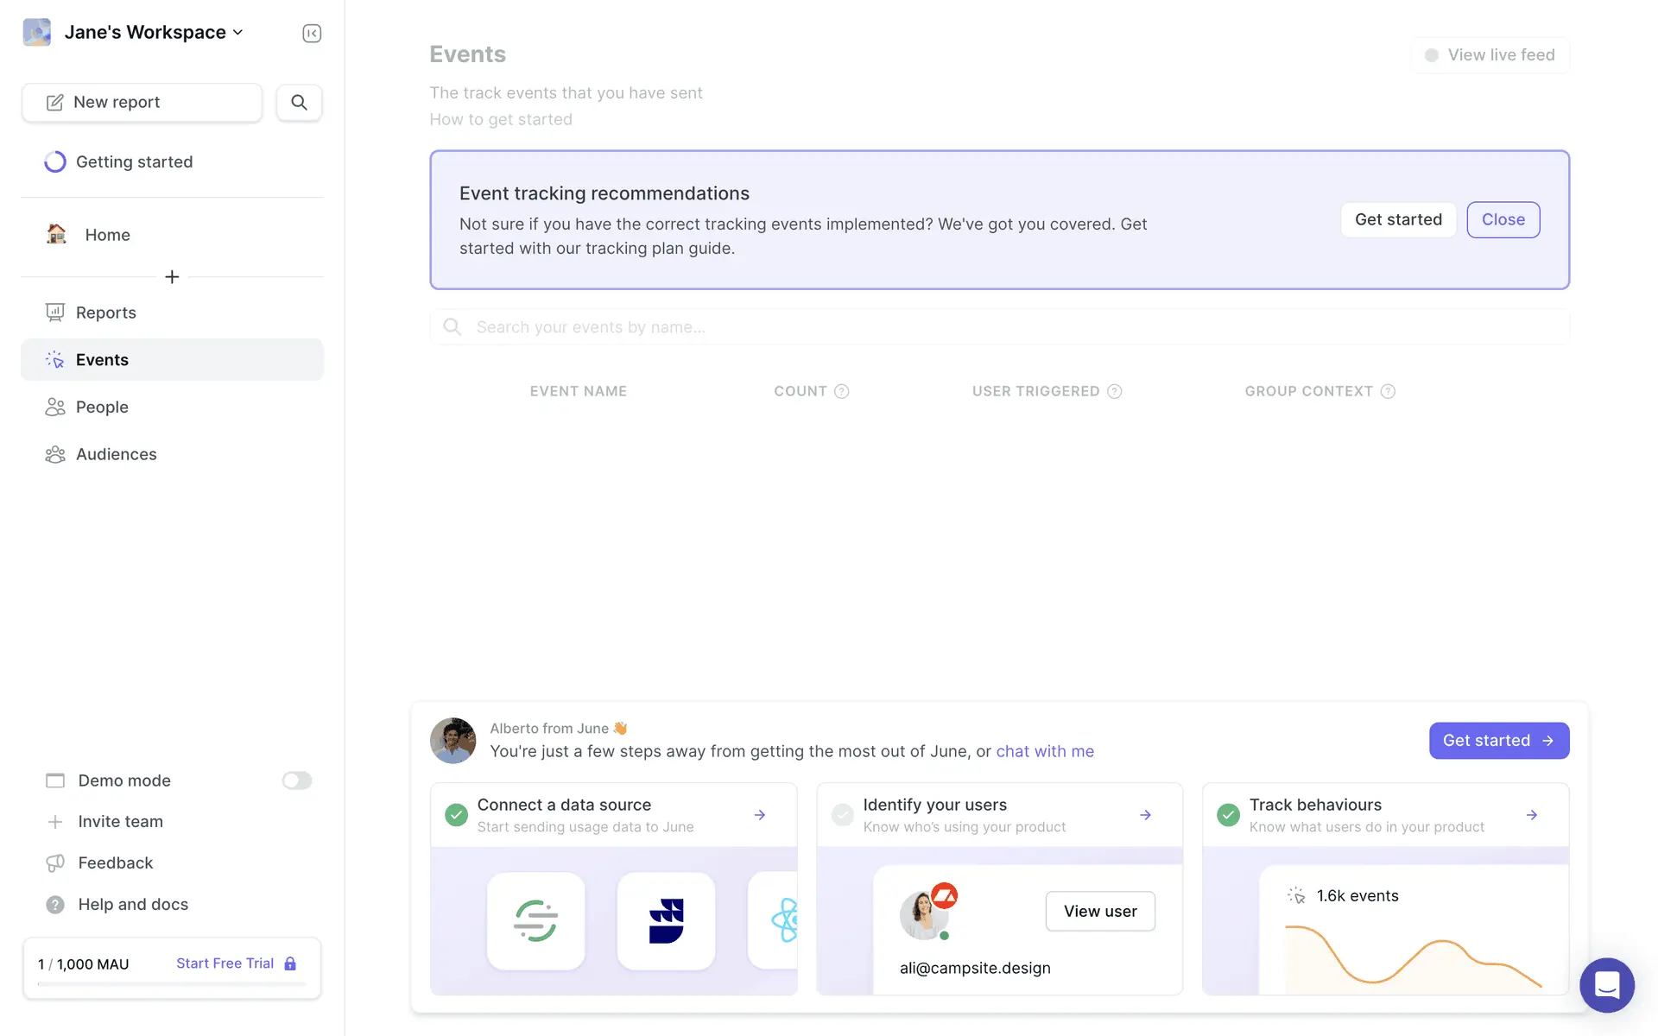Screen dimensions: 1658x1036
Task: Click the GROUP CONTEXT help icon
Action: pos(1388,392)
